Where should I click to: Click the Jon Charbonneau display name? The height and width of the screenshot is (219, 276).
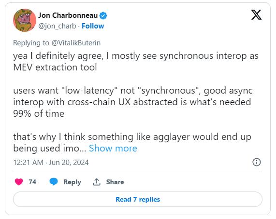coord(68,15)
